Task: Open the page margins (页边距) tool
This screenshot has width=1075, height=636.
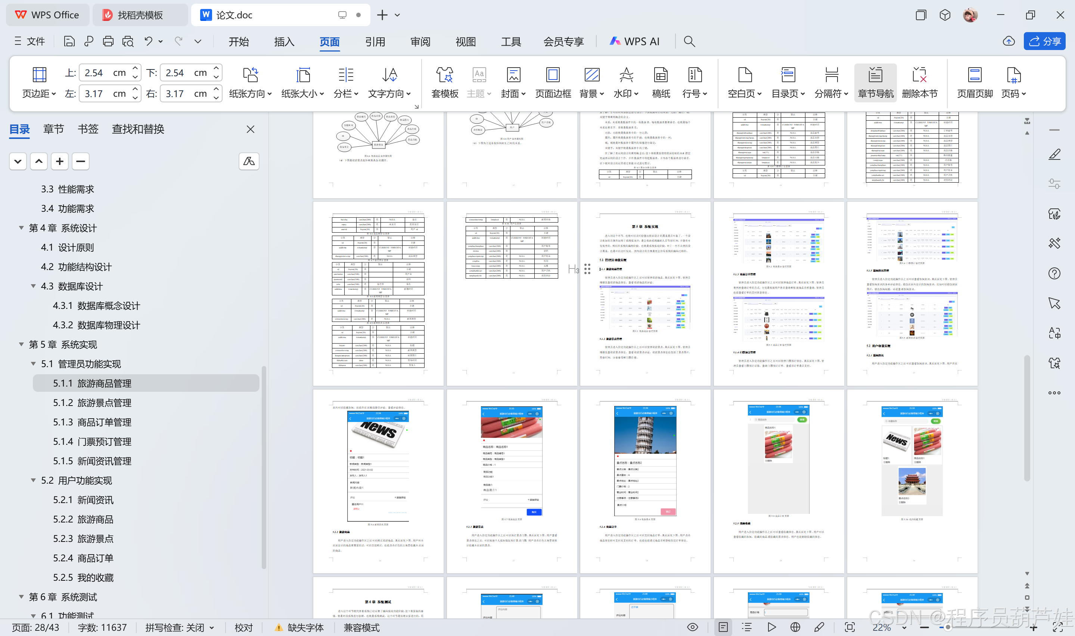Action: (x=39, y=82)
